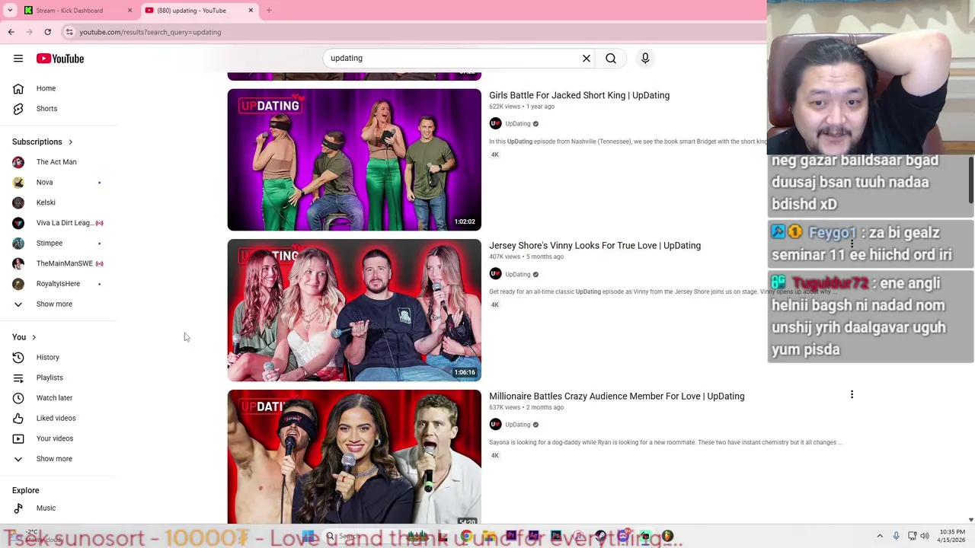Click UpDating channel name under Girls Battle video
Screen dimensions: 975x548
518,123
